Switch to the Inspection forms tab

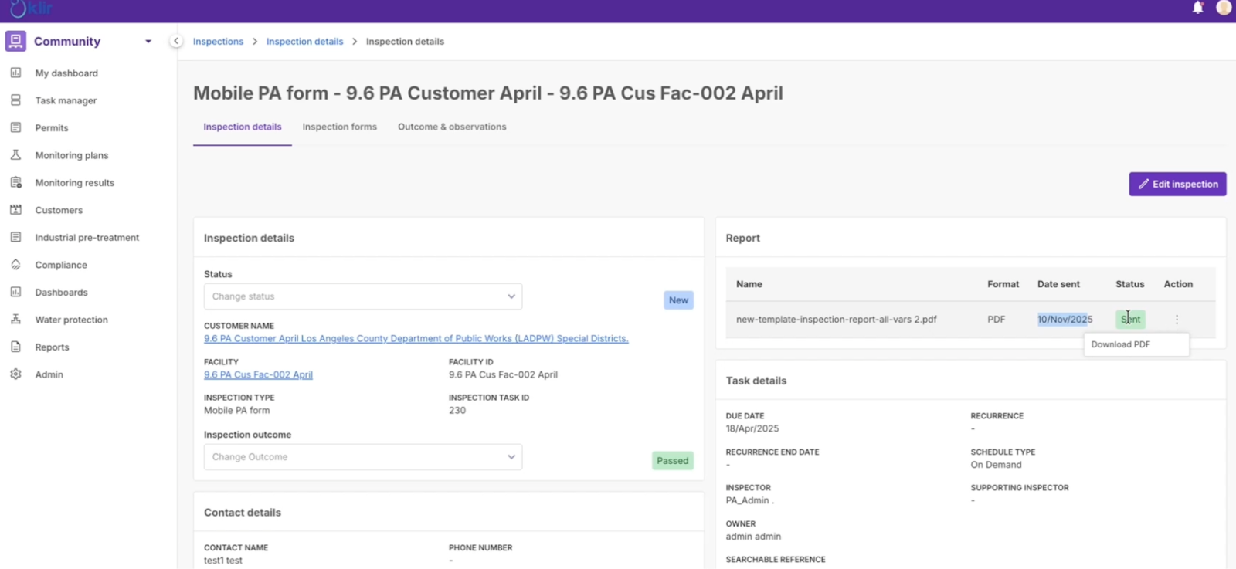(x=339, y=127)
